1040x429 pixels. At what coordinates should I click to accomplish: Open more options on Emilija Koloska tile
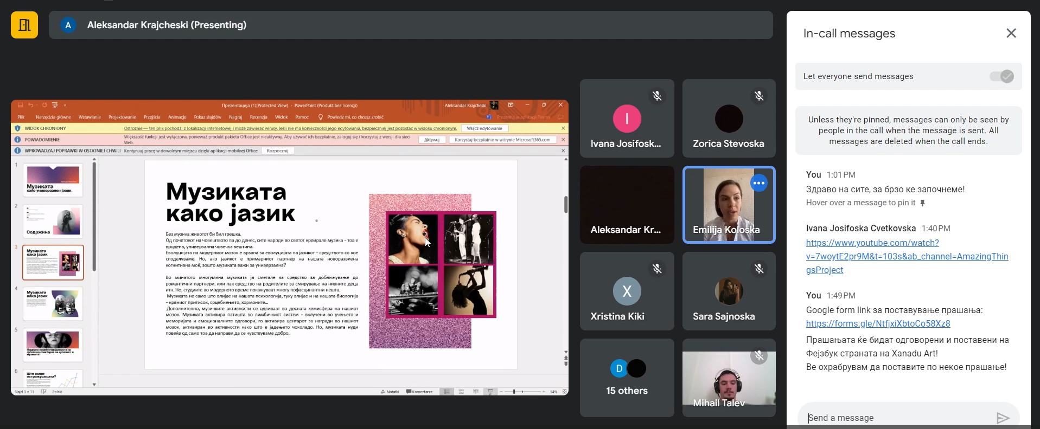point(758,183)
